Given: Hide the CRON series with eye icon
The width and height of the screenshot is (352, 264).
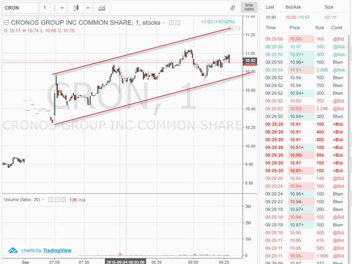Looking at the screenshot, I should pyautogui.click(x=171, y=22).
